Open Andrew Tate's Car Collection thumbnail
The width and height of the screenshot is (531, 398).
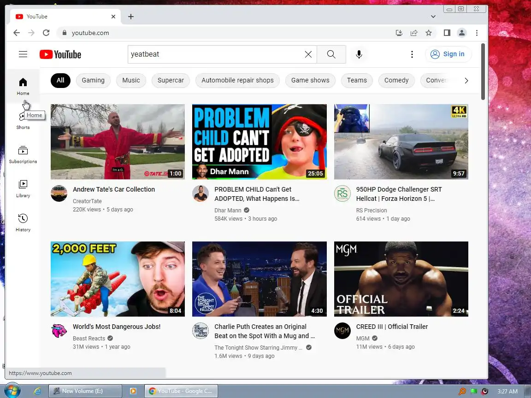[x=118, y=141]
